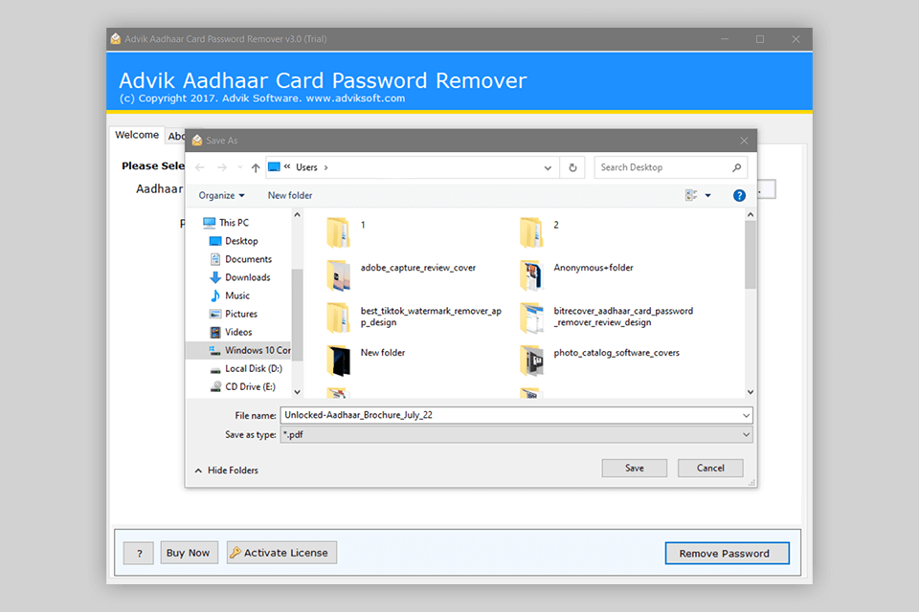Select photo_catalog_software_covers folder
919x612 pixels.
click(599, 360)
